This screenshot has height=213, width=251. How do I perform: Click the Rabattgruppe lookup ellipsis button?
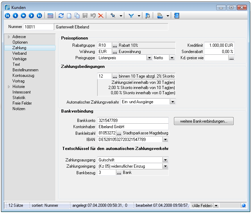[115, 45]
